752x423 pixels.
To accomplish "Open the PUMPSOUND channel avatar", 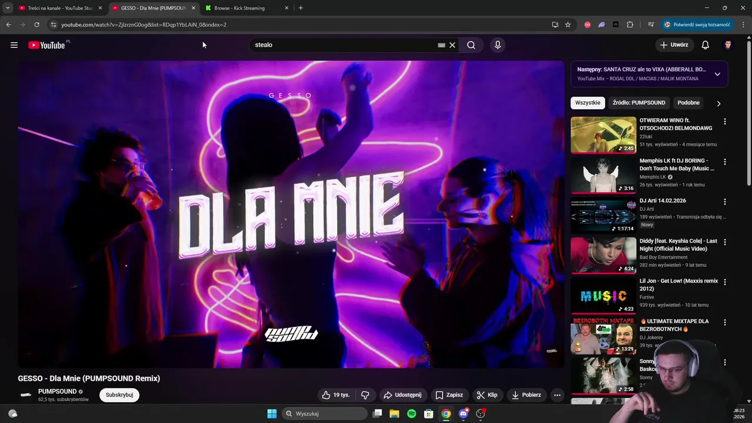I will click(26, 395).
